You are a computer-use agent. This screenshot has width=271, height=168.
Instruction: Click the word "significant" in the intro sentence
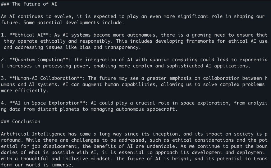[x=193, y=16]
